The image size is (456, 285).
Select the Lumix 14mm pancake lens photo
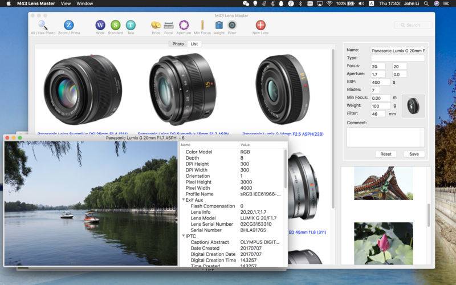283,89
